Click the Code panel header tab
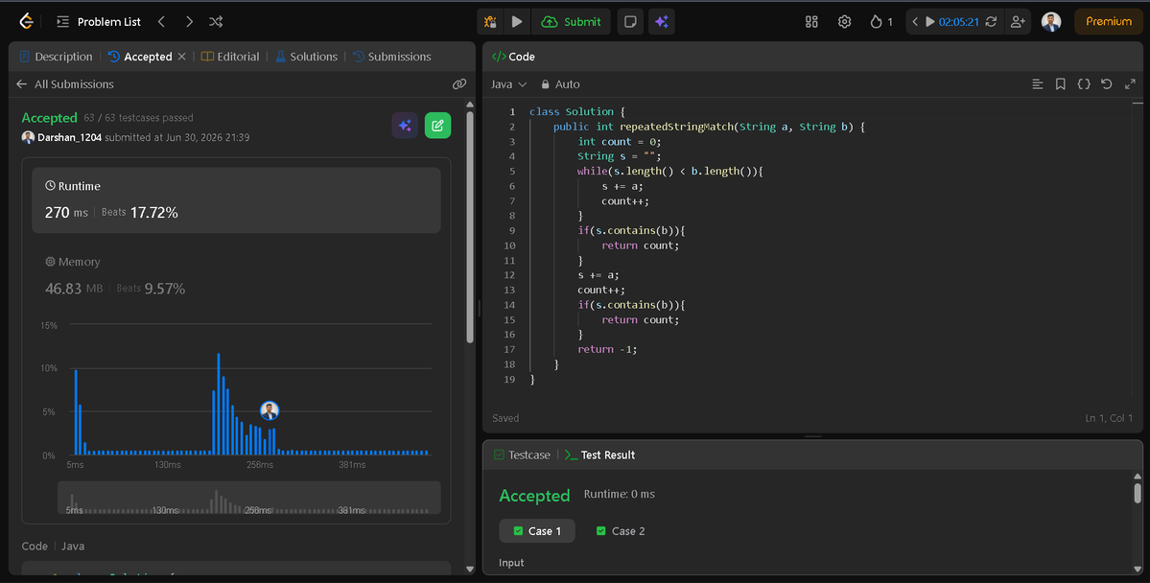This screenshot has width=1150, height=583. coord(513,57)
